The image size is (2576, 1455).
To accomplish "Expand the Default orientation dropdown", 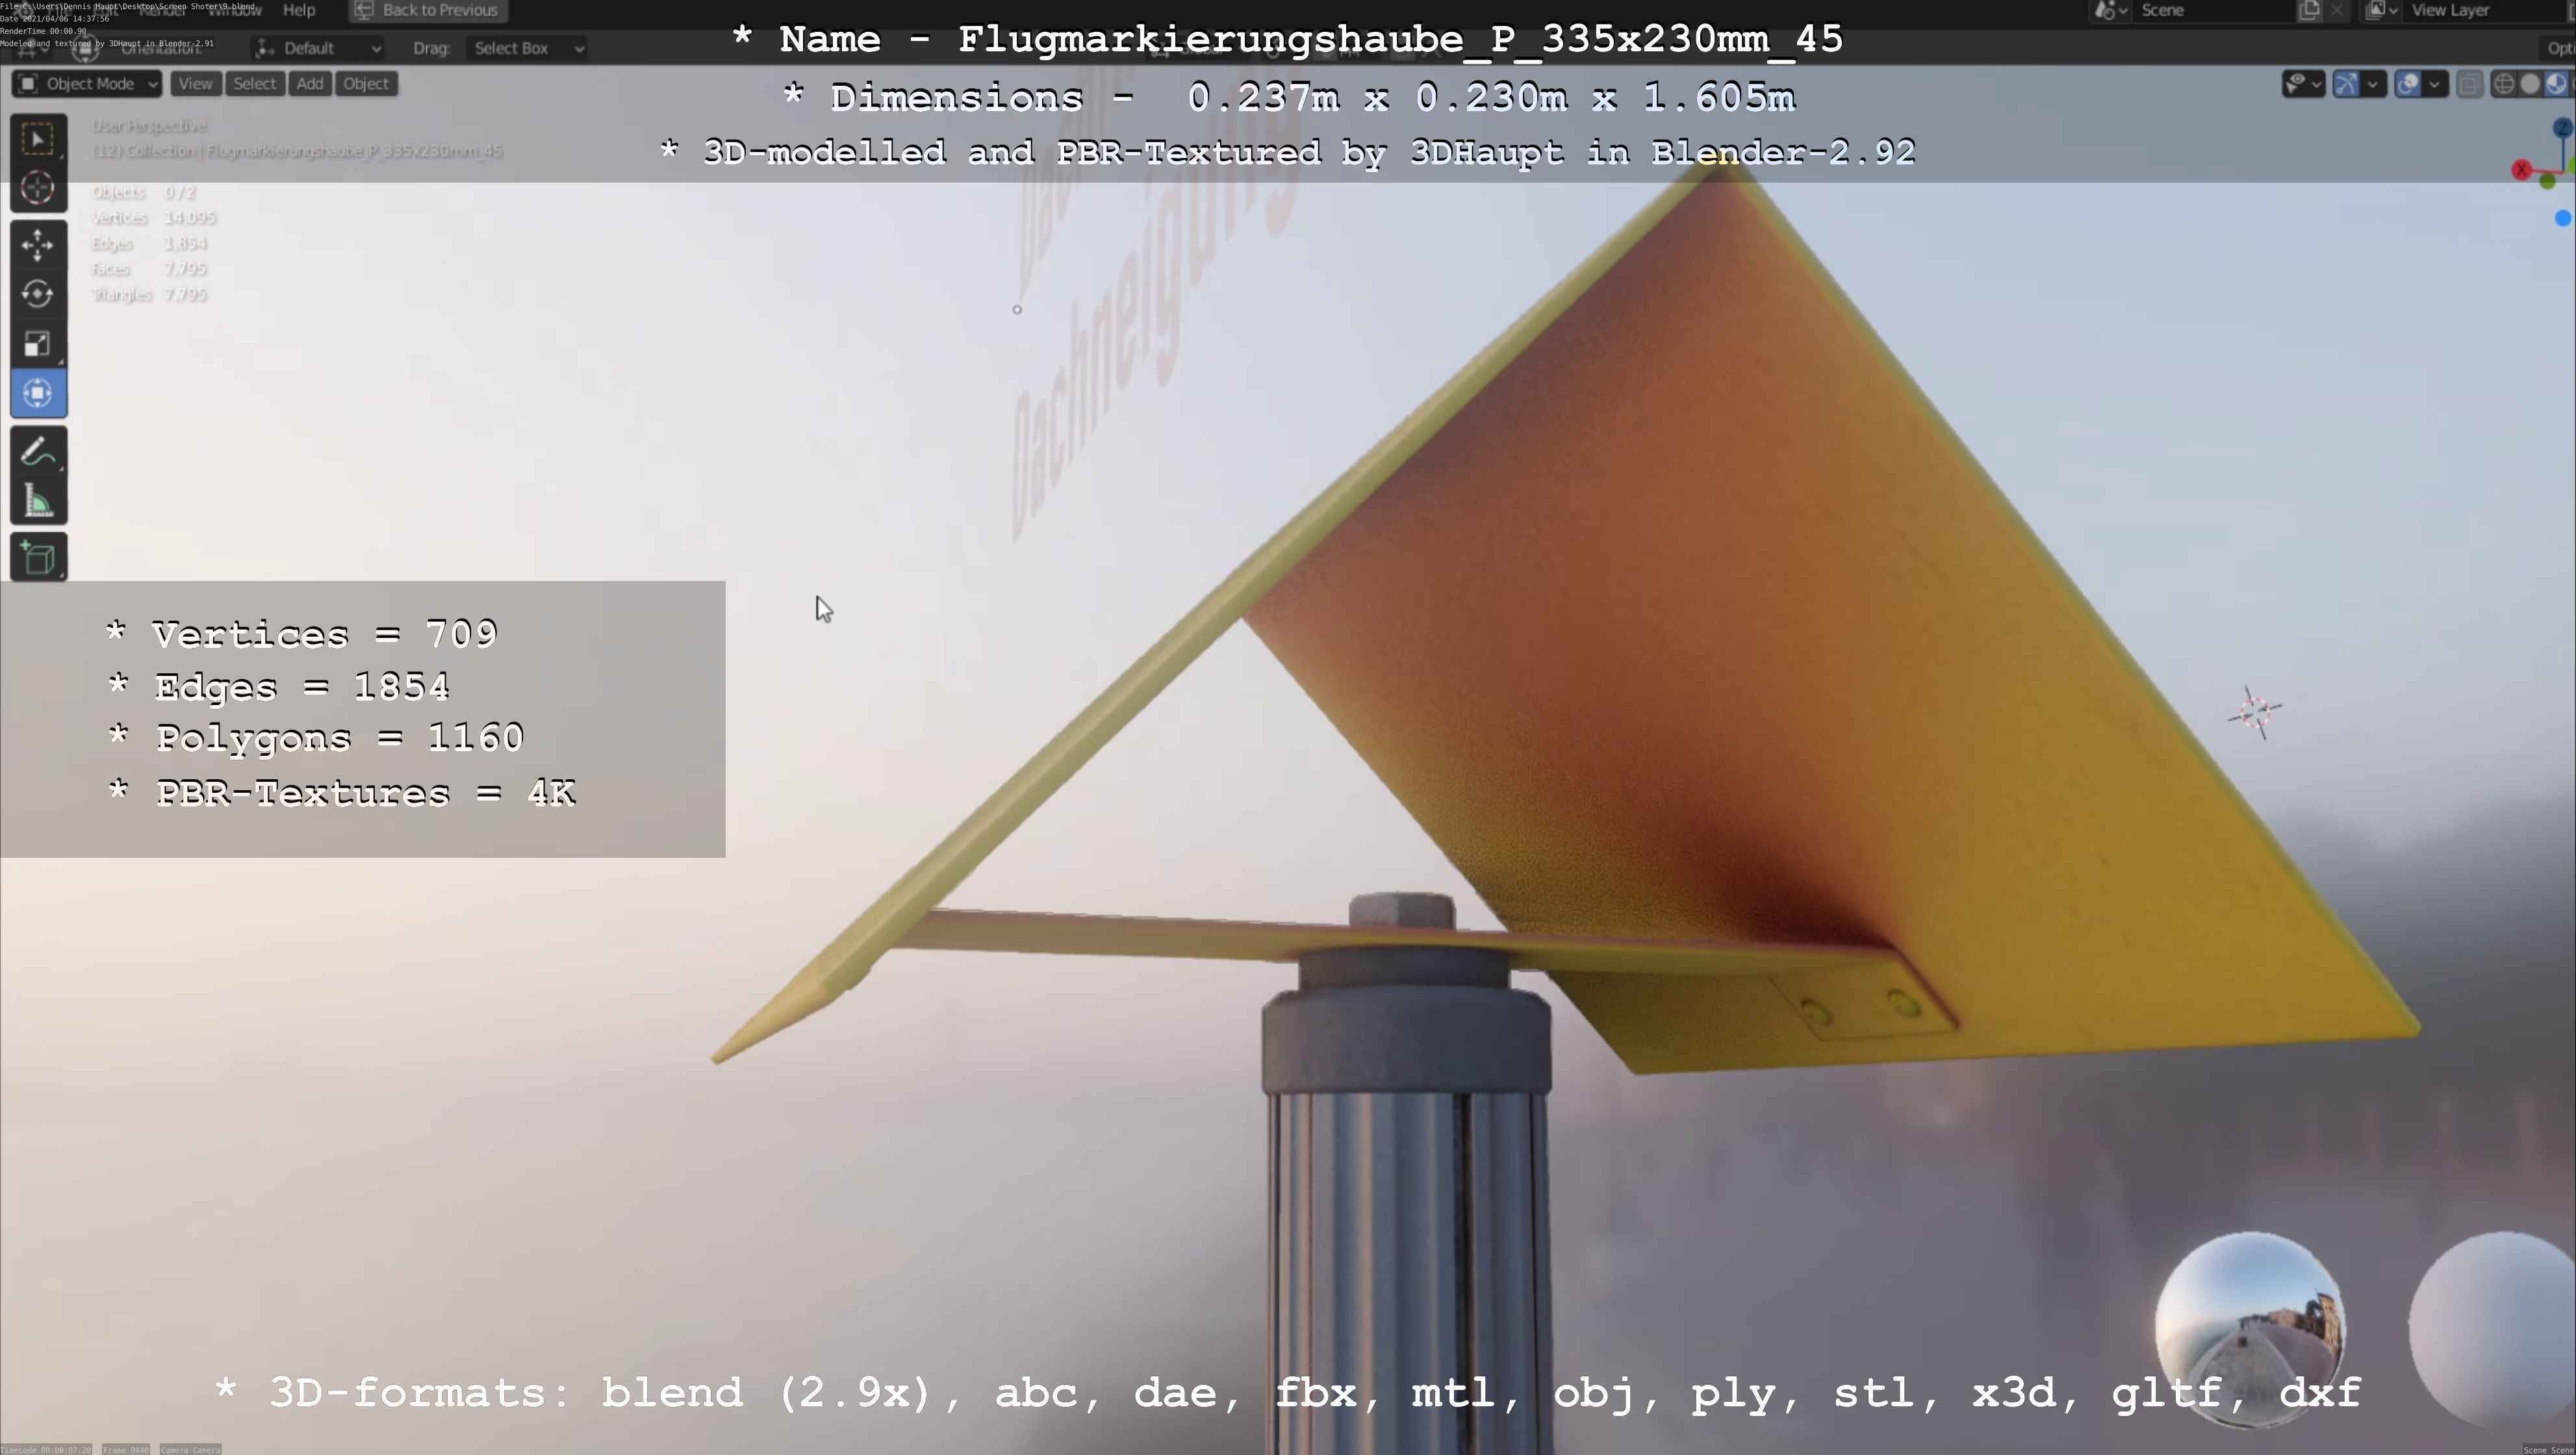I will point(318,48).
